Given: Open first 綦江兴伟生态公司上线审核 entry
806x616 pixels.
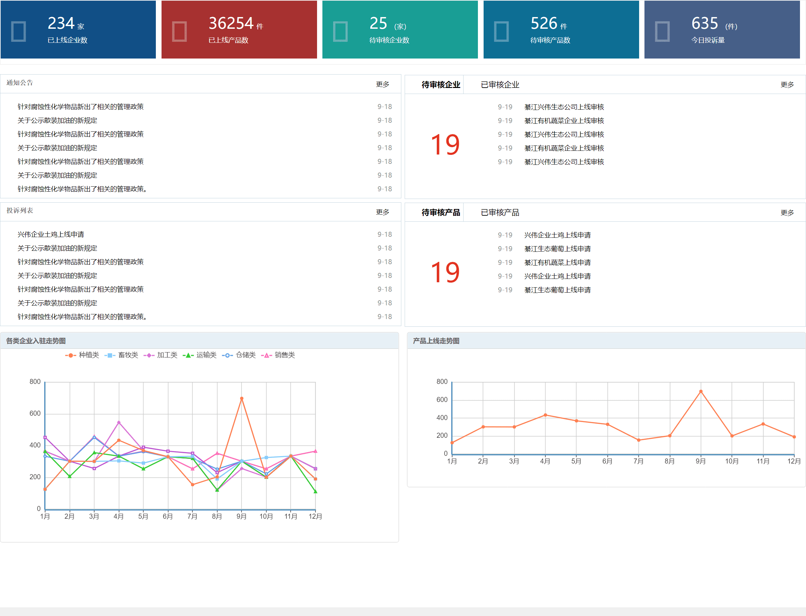Looking at the screenshot, I should pyautogui.click(x=564, y=107).
